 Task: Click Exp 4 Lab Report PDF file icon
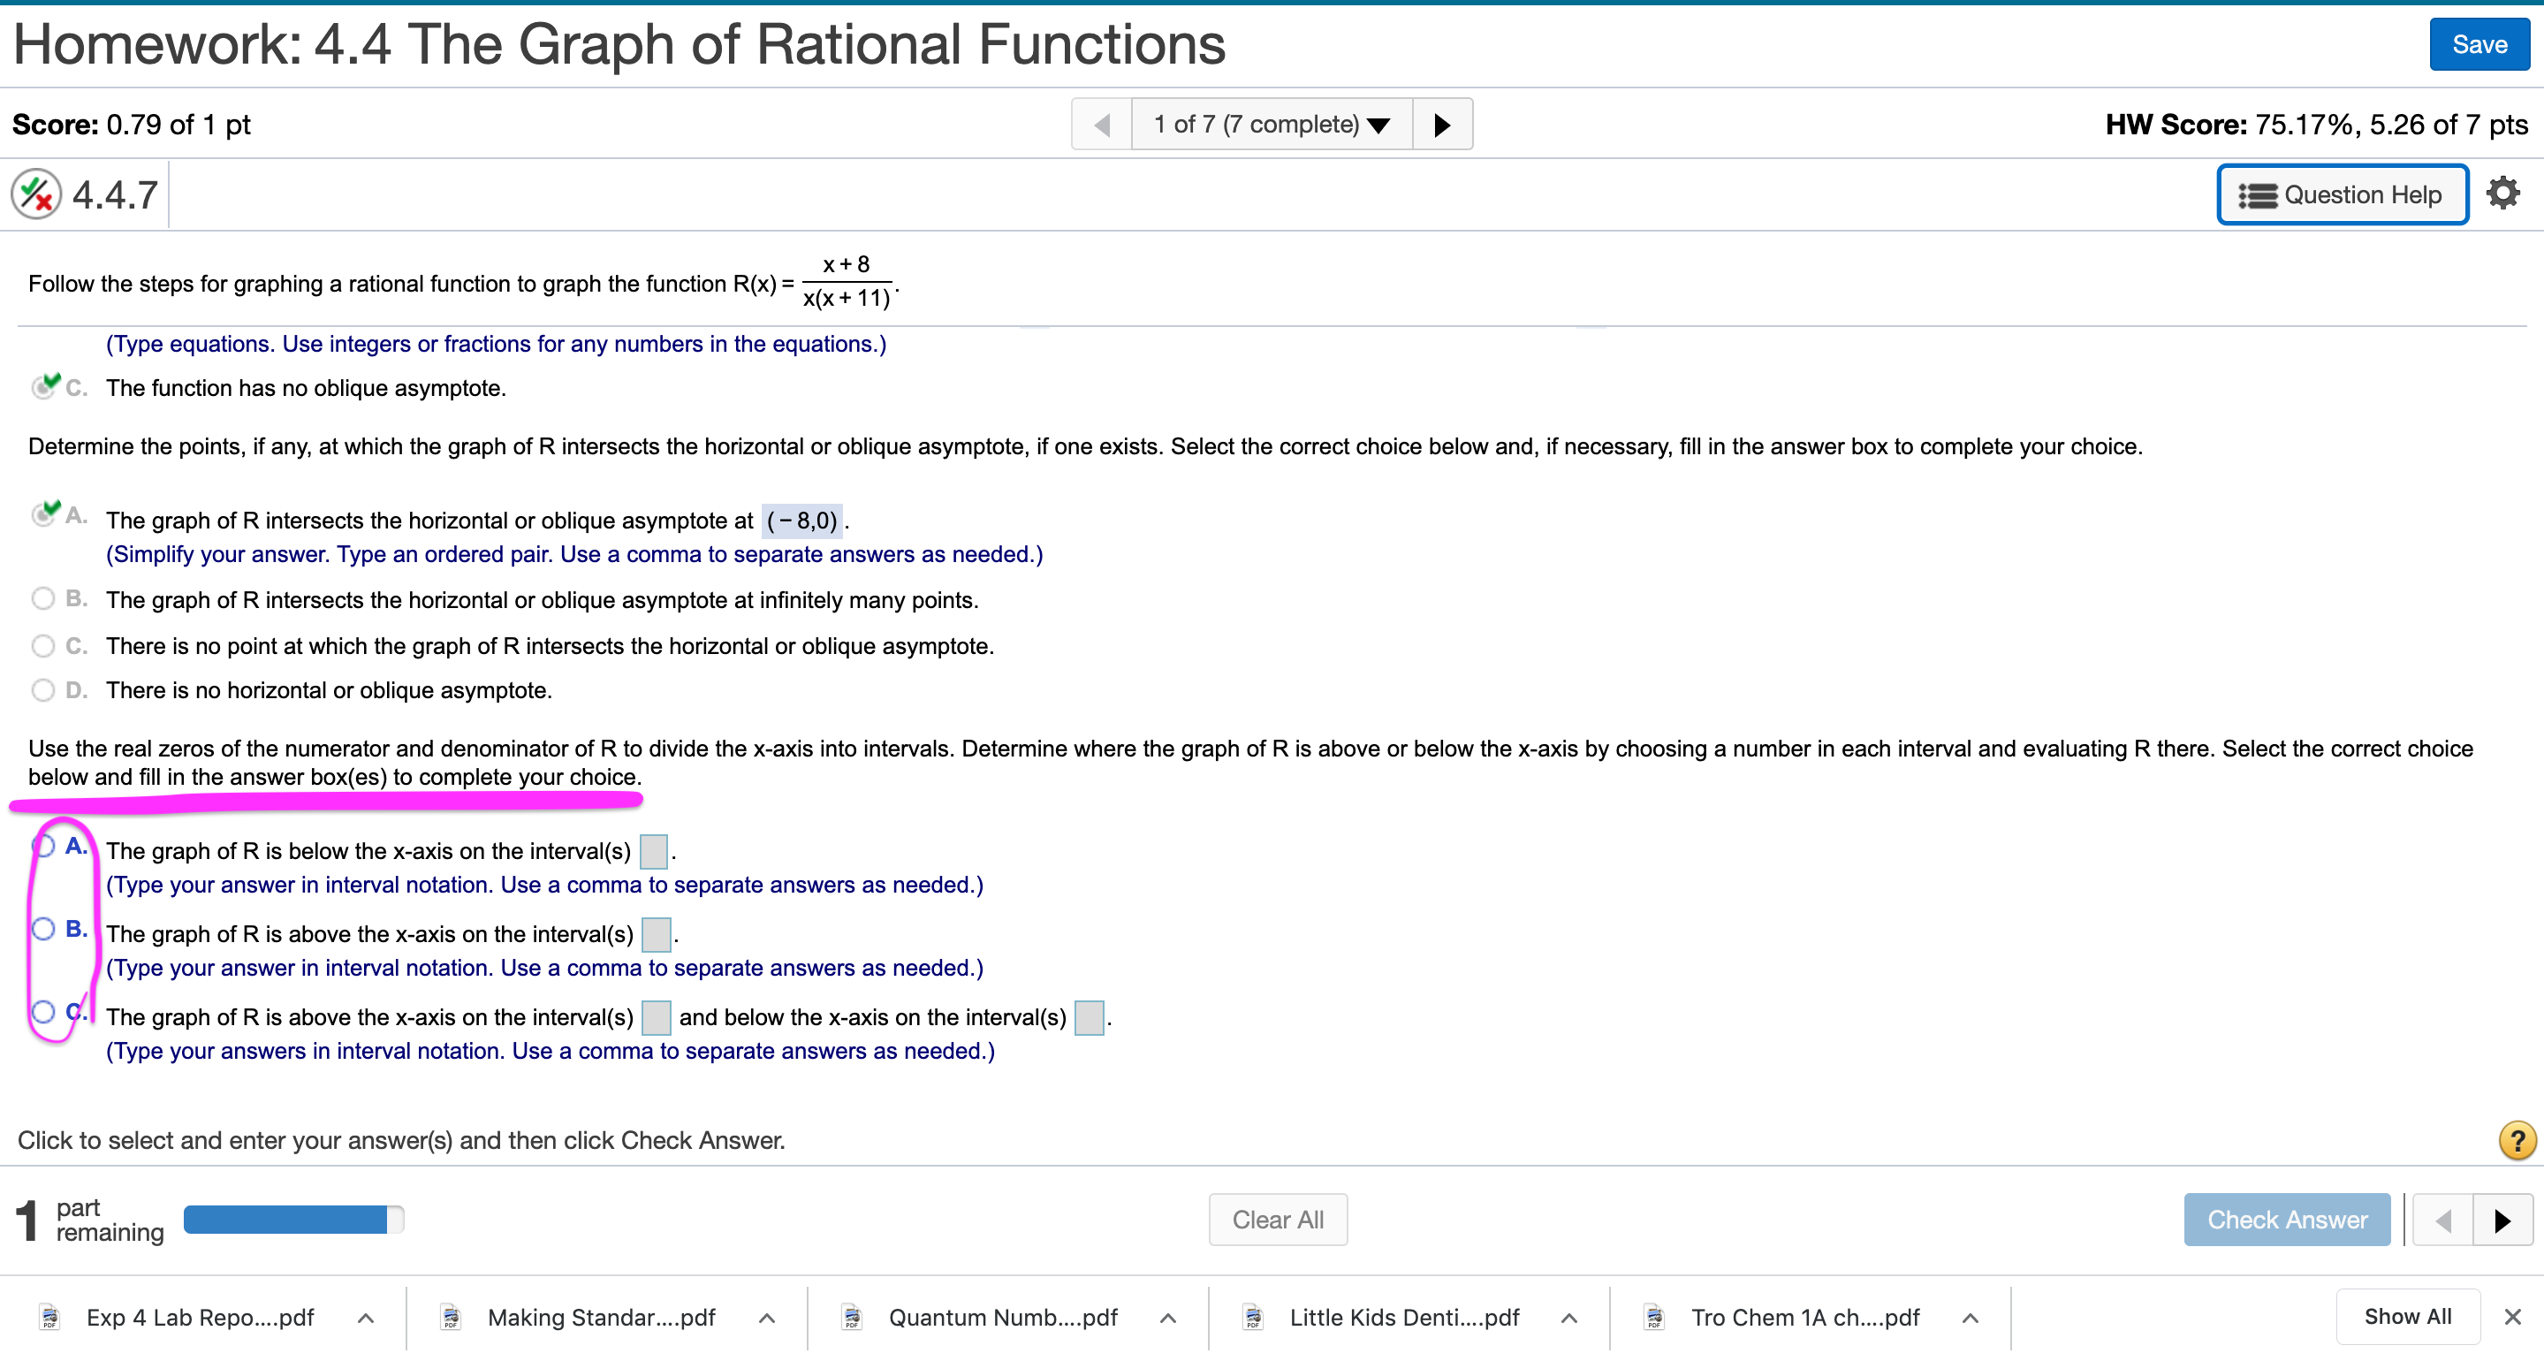(x=49, y=1318)
